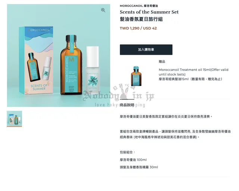Select the product thumbnail below main image
This screenshot has width=239, height=191.
pyautogui.click(x=14, y=119)
